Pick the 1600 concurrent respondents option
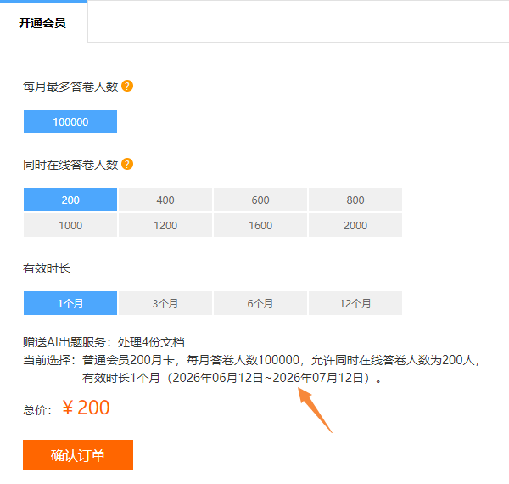 coord(260,225)
